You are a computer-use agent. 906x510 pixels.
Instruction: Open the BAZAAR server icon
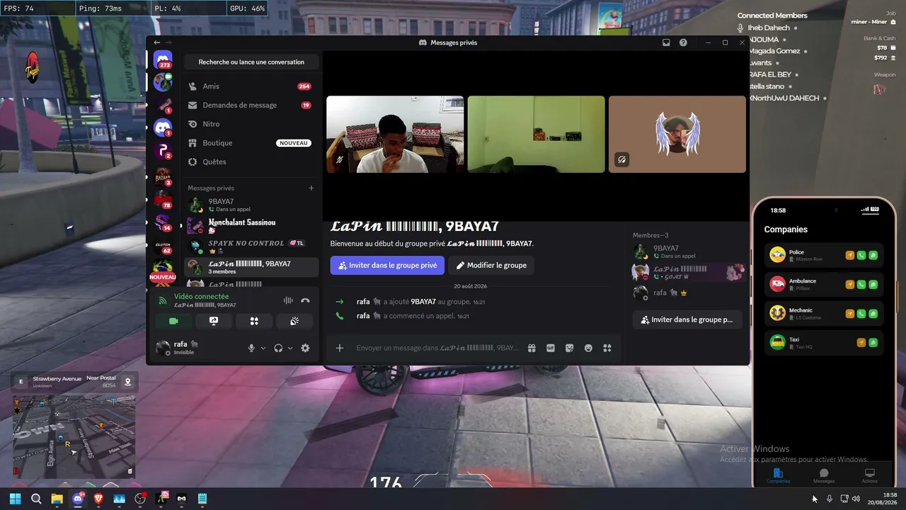coord(163,176)
